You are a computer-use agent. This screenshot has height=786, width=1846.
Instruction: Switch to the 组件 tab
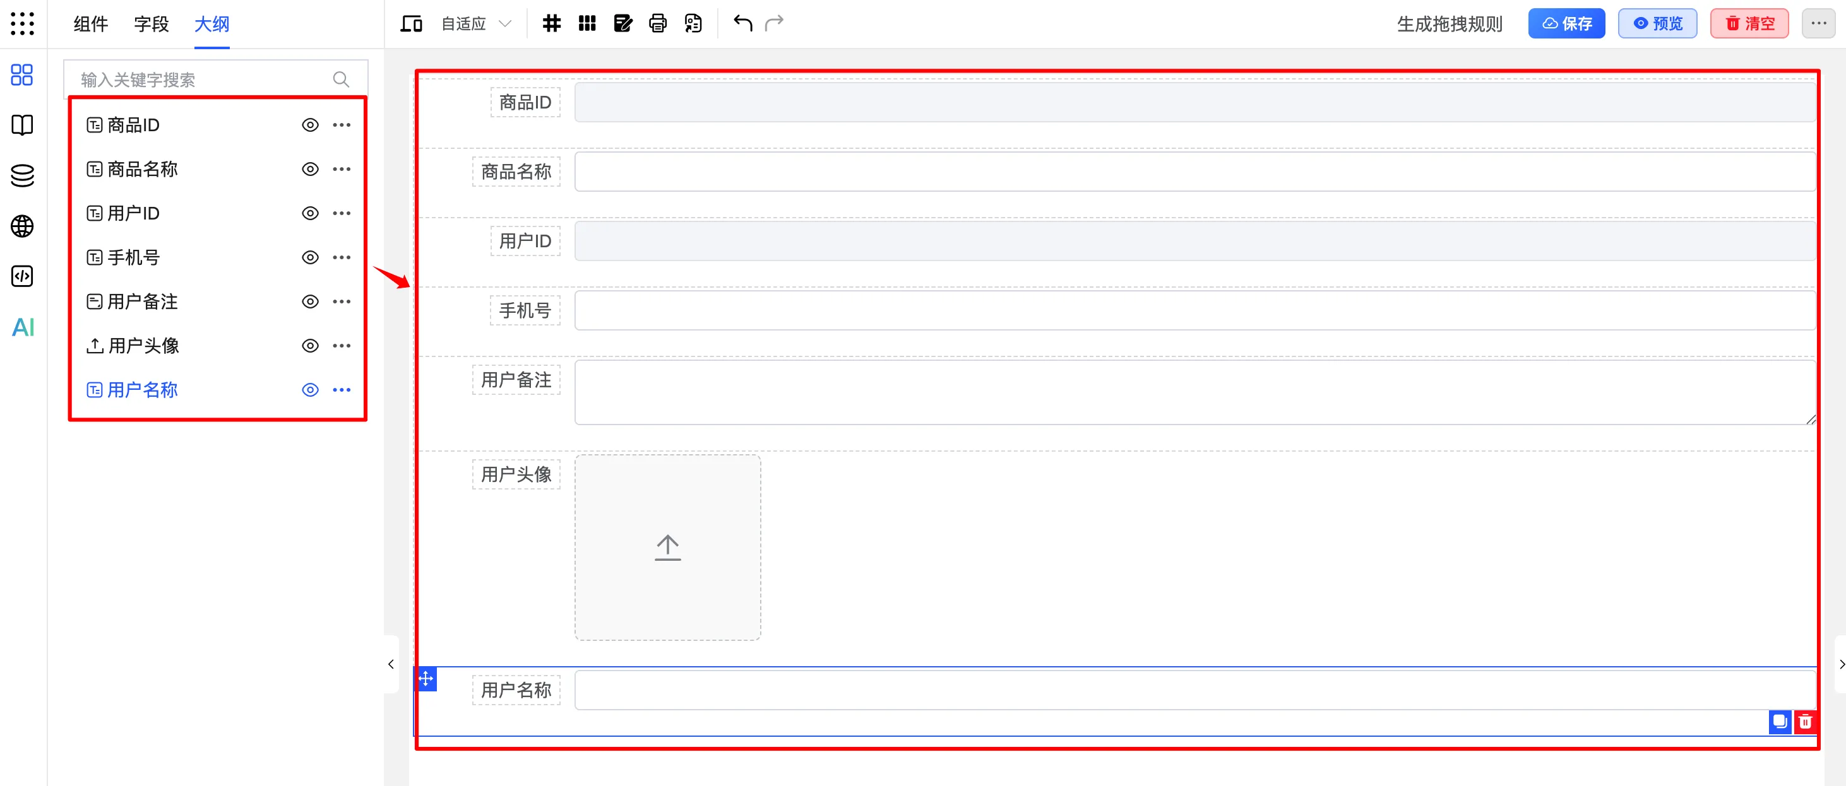(x=90, y=25)
